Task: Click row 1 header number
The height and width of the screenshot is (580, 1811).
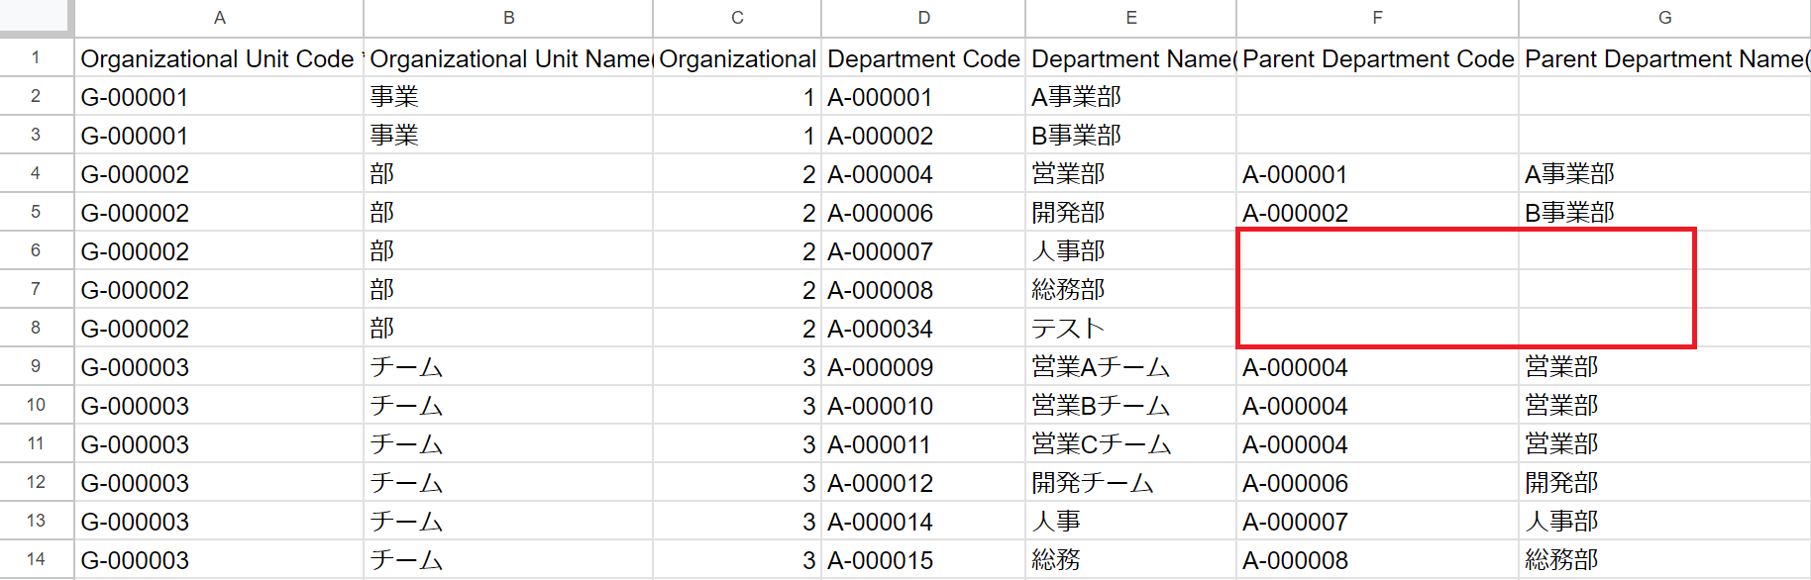Action: (36, 58)
